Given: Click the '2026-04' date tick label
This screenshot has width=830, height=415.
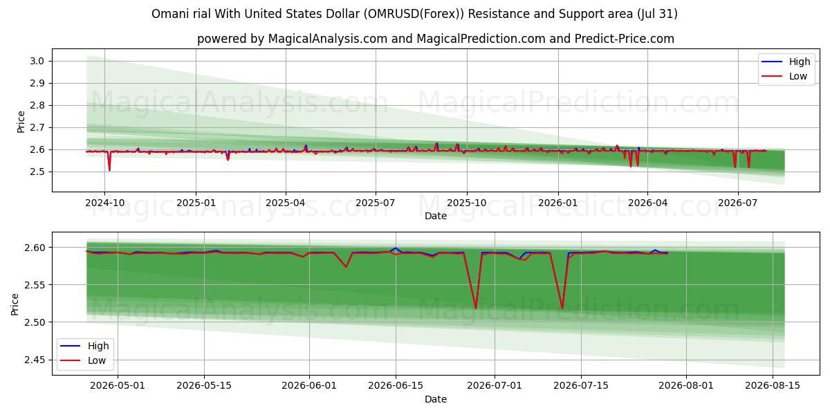Looking at the screenshot, I should tap(647, 203).
